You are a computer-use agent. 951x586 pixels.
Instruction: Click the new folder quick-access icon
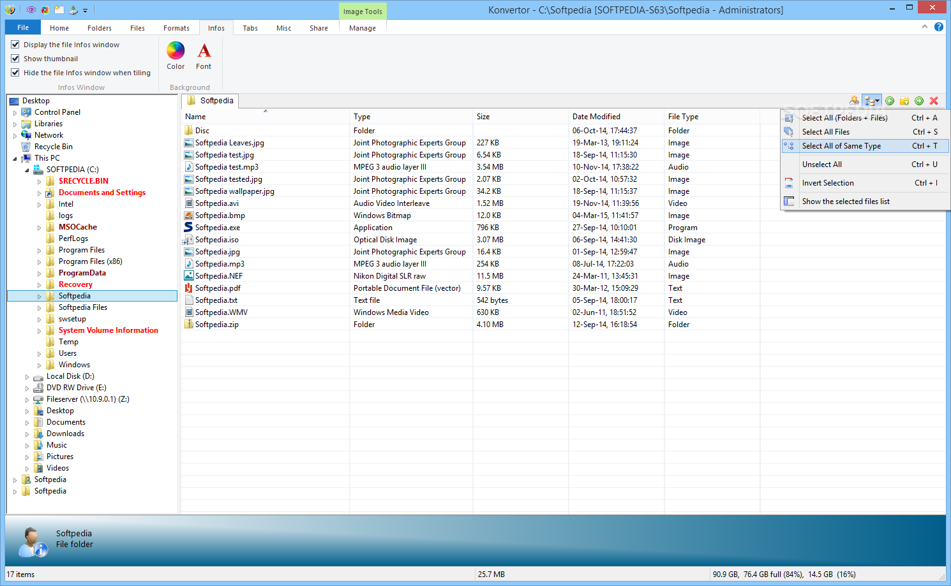(x=59, y=10)
